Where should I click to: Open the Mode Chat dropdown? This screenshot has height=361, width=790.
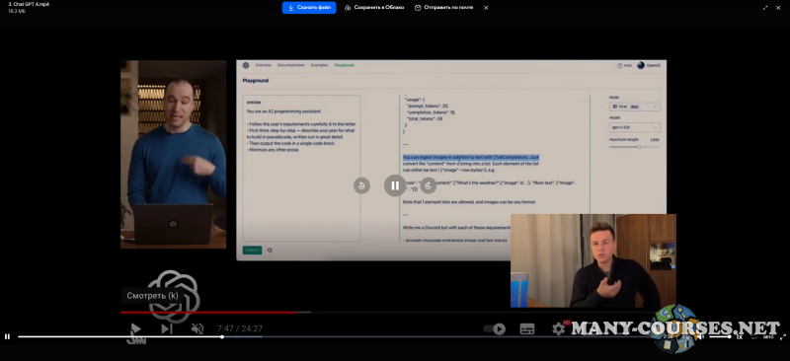(634, 107)
